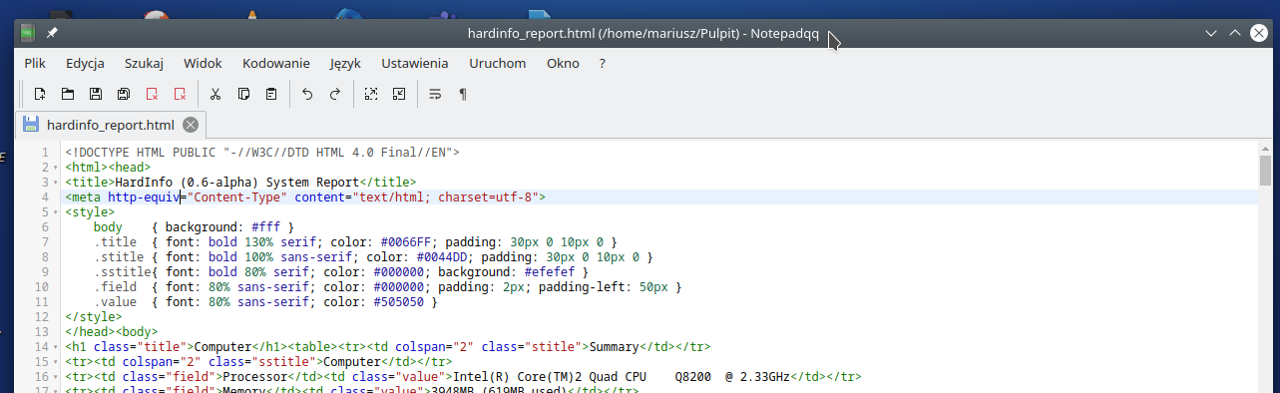Collapse the h1 fold at line 14

tap(57, 347)
